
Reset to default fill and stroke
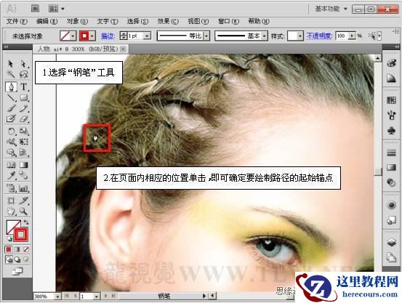click(x=9, y=239)
